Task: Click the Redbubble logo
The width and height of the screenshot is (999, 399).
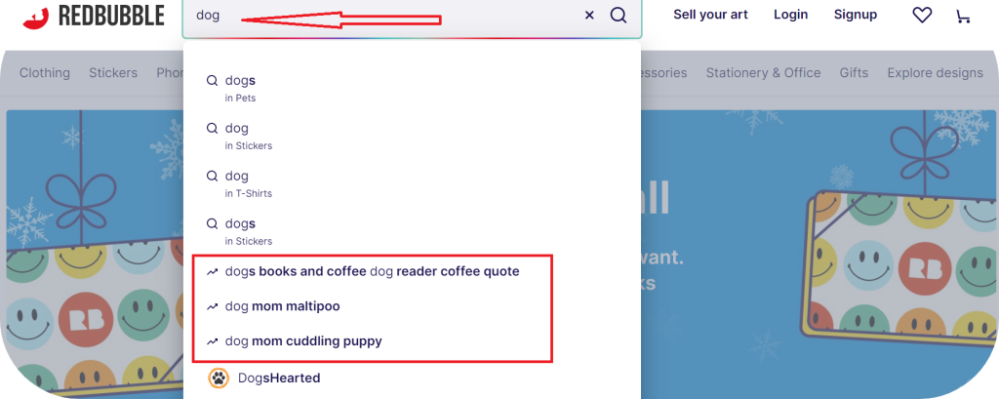Action: click(94, 16)
